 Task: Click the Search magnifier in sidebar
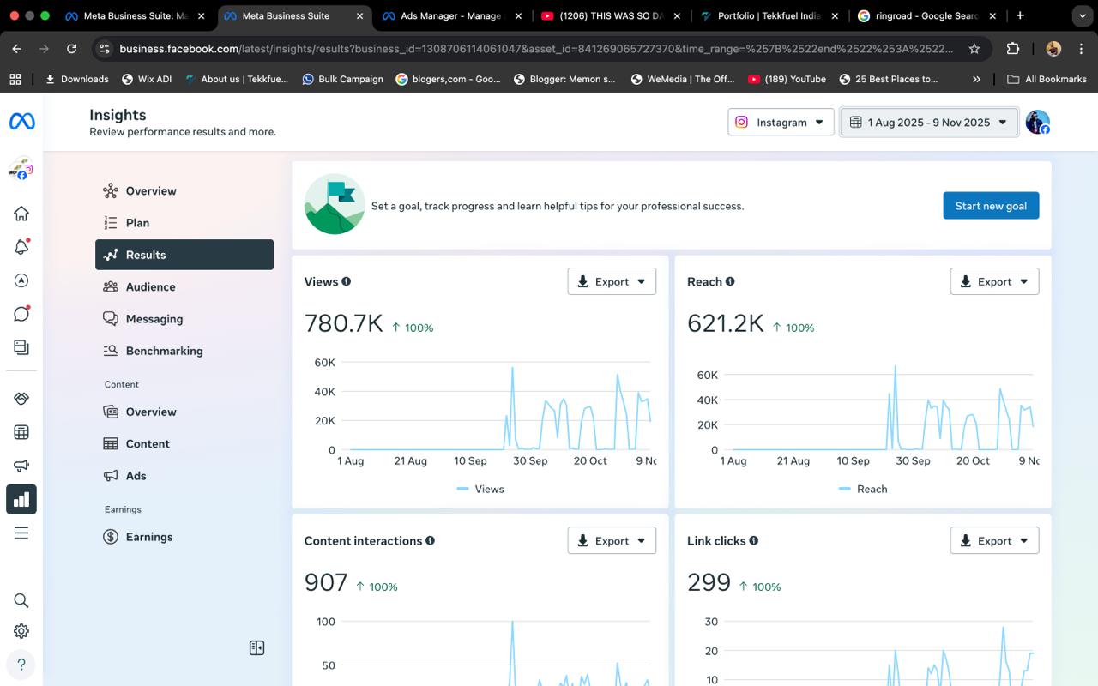[x=21, y=600]
